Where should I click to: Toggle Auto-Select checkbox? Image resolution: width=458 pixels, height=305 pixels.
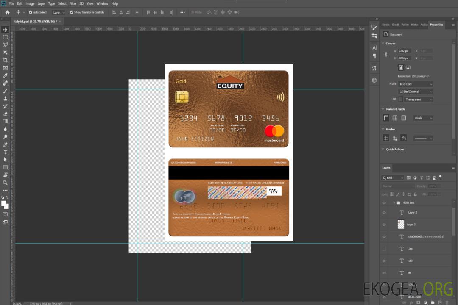pos(31,12)
